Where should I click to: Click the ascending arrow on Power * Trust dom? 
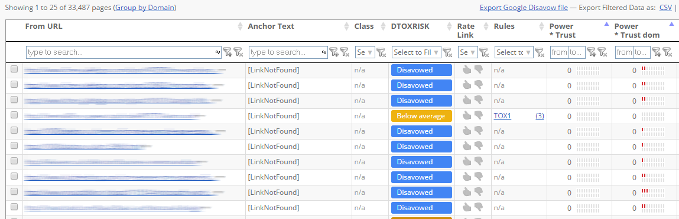pyautogui.click(x=672, y=24)
